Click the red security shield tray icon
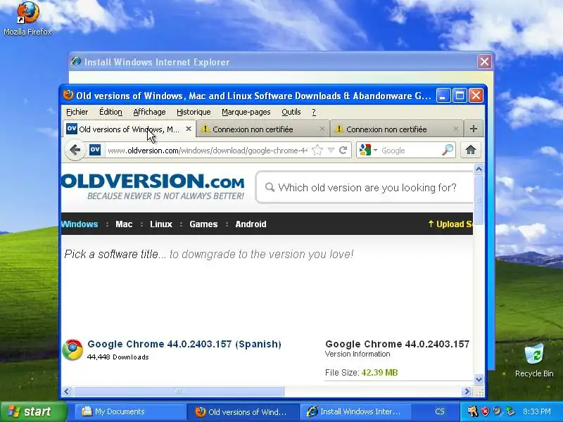 [485, 411]
